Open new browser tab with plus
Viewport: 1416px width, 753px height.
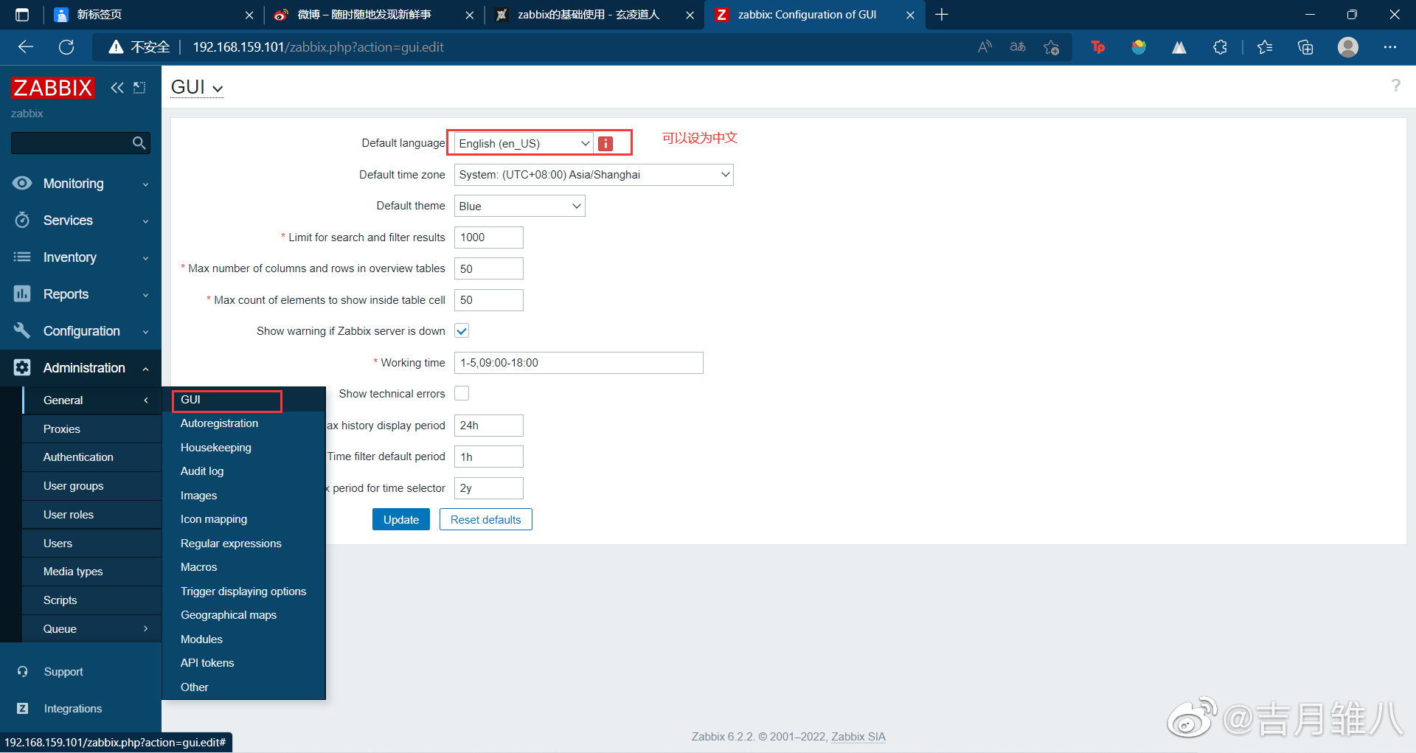(x=942, y=15)
